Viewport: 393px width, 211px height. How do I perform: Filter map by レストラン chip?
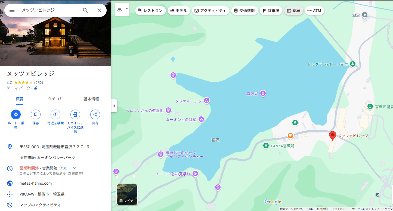pyautogui.click(x=150, y=11)
